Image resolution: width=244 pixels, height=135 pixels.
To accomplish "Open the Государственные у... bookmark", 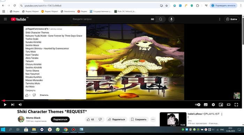I will coord(101,11).
